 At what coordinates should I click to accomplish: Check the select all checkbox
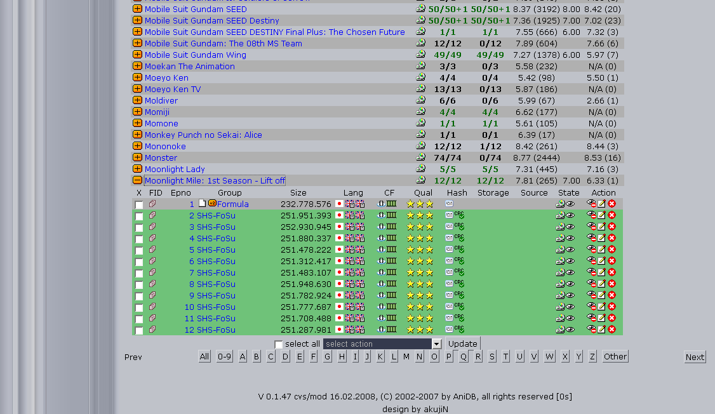[x=279, y=344]
